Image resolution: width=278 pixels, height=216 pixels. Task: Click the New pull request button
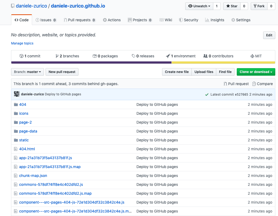click(62, 72)
